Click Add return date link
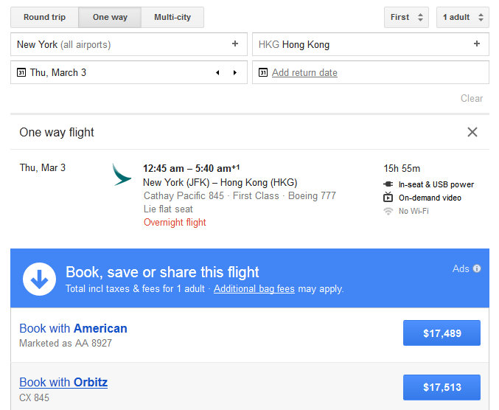499x410 pixels. [304, 72]
